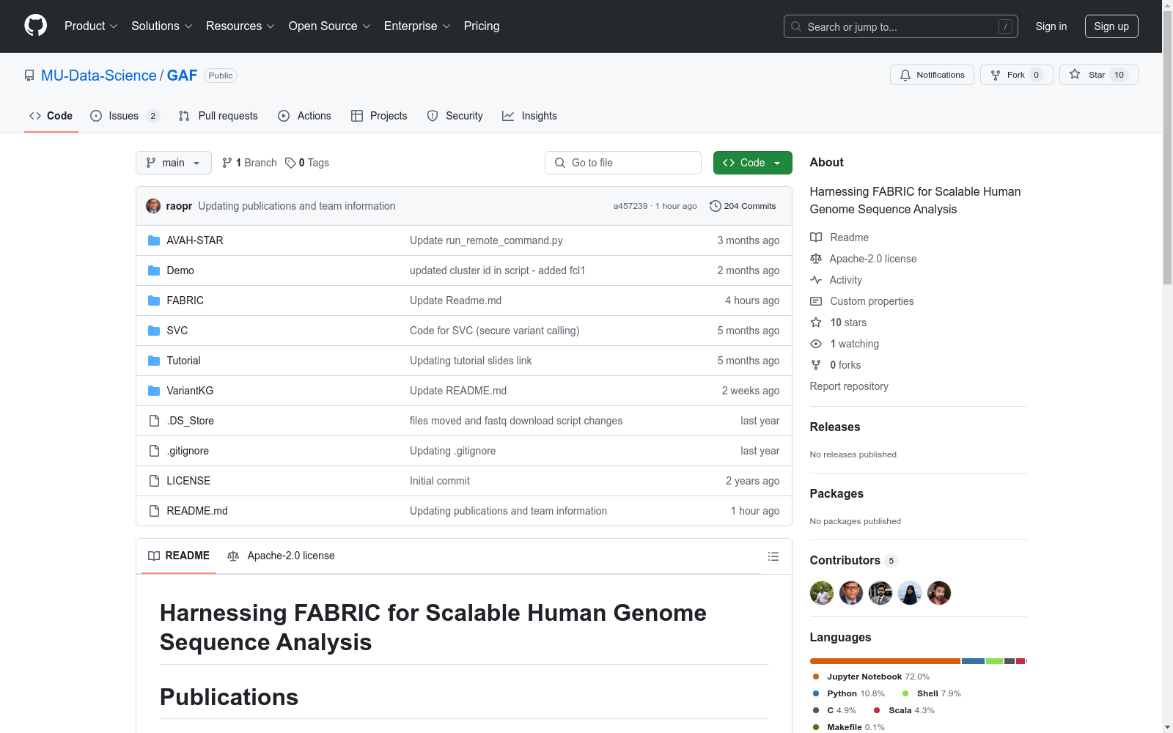This screenshot has width=1173, height=733.
Task: Click the Notifications bell icon
Action: (x=905, y=75)
